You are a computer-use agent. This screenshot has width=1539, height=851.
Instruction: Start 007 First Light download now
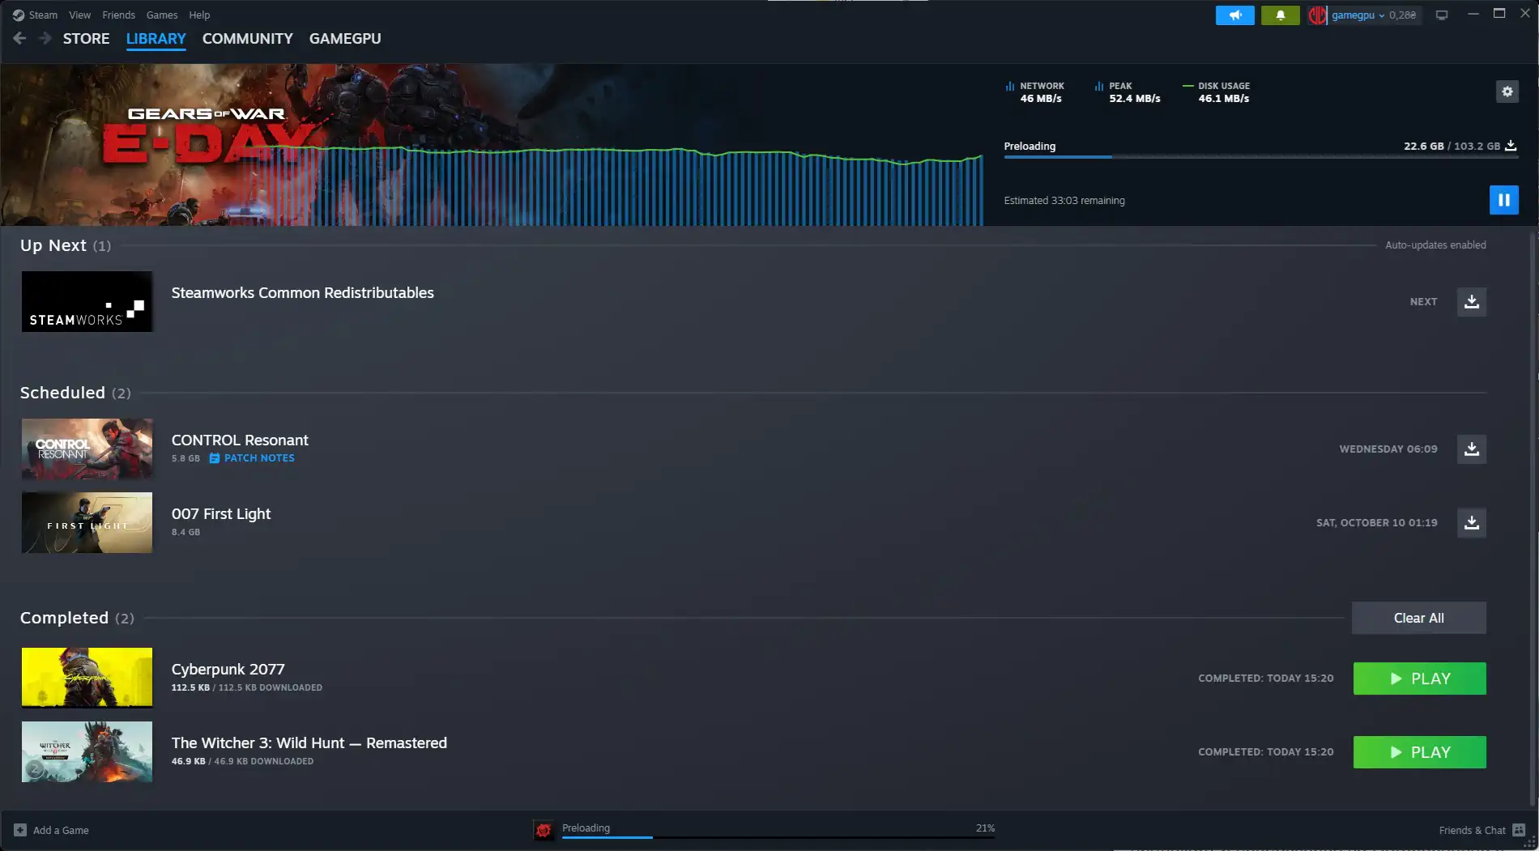(1471, 523)
